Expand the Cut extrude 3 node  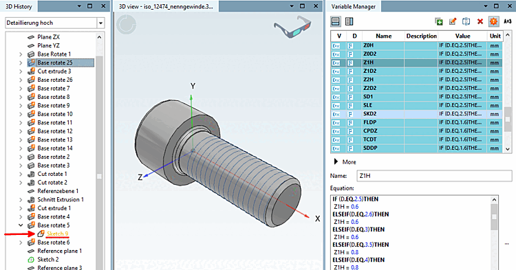point(21,71)
